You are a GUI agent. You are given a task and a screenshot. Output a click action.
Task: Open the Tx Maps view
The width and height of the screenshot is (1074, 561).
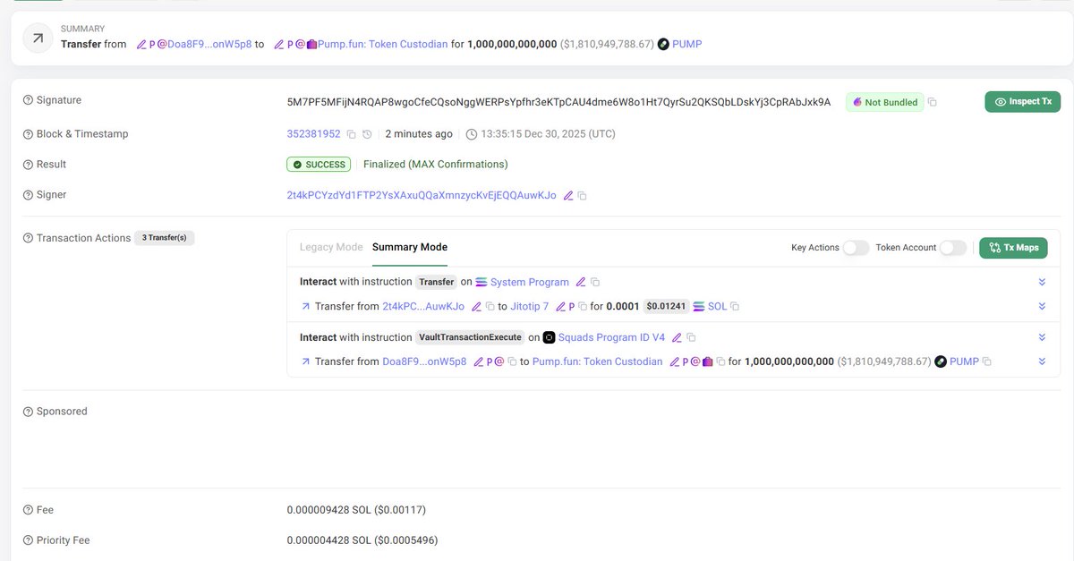click(1013, 248)
